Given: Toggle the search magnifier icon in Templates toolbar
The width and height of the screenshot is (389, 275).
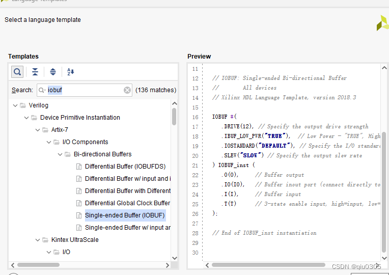Looking at the screenshot, I should point(17,72).
